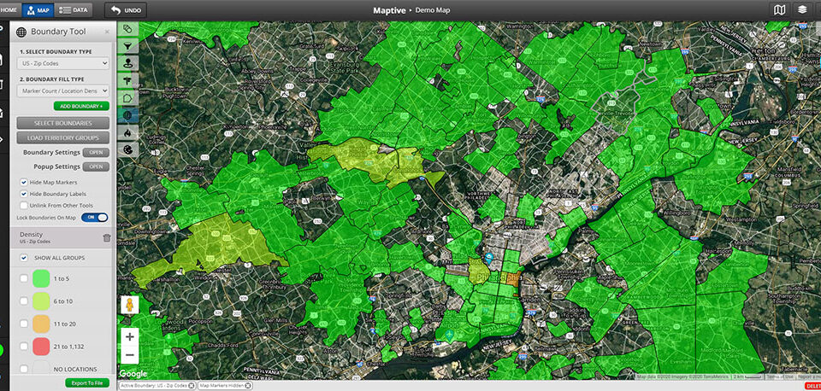The image size is (821, 391).
Task: Open the heat map flame tool
Action: [127, 133]
